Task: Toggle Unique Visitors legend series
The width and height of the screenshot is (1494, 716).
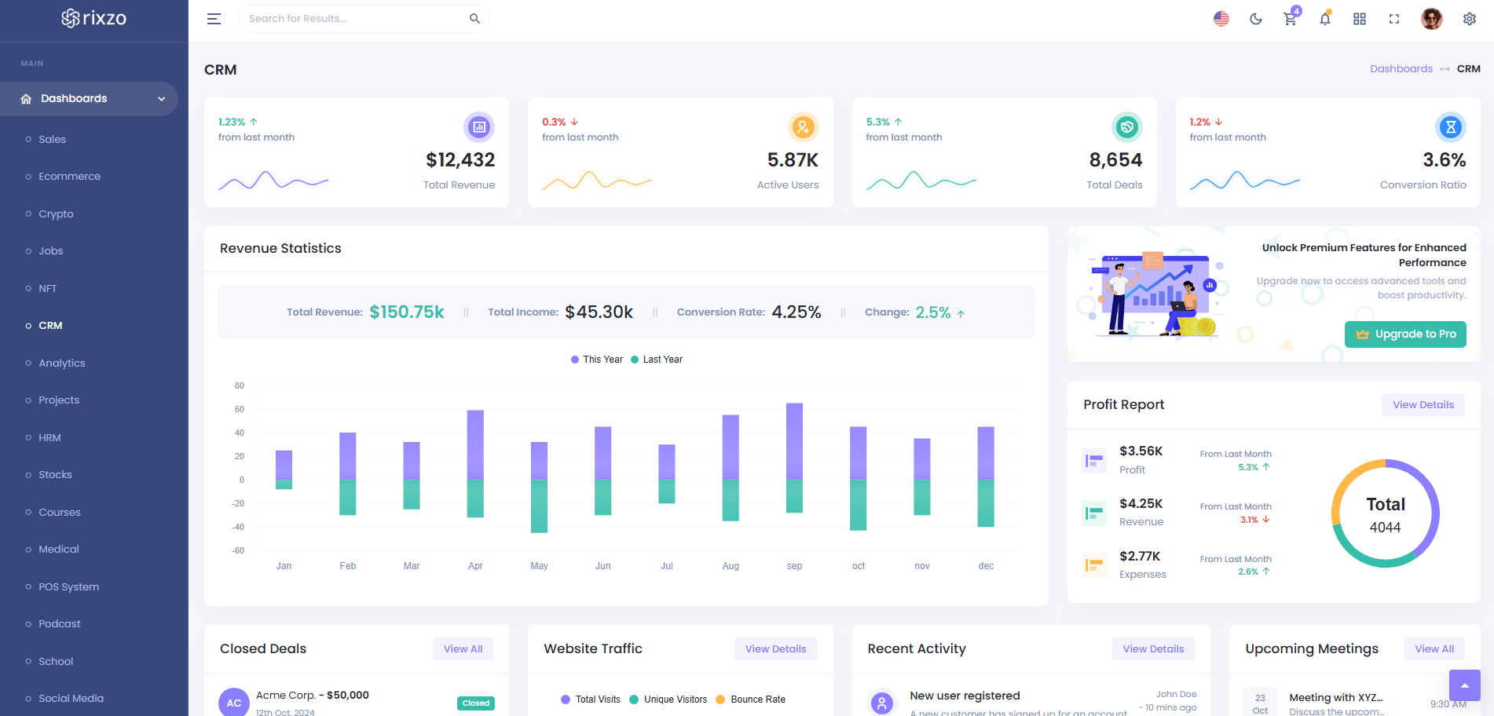Action: pos(668,700)
